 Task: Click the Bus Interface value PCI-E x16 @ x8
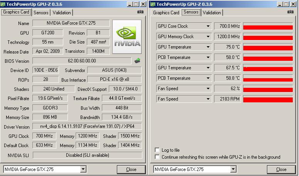114,79
